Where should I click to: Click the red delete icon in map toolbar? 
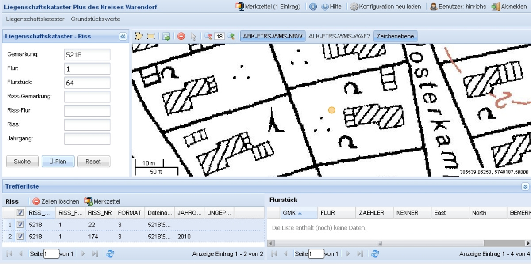[181, 36]
